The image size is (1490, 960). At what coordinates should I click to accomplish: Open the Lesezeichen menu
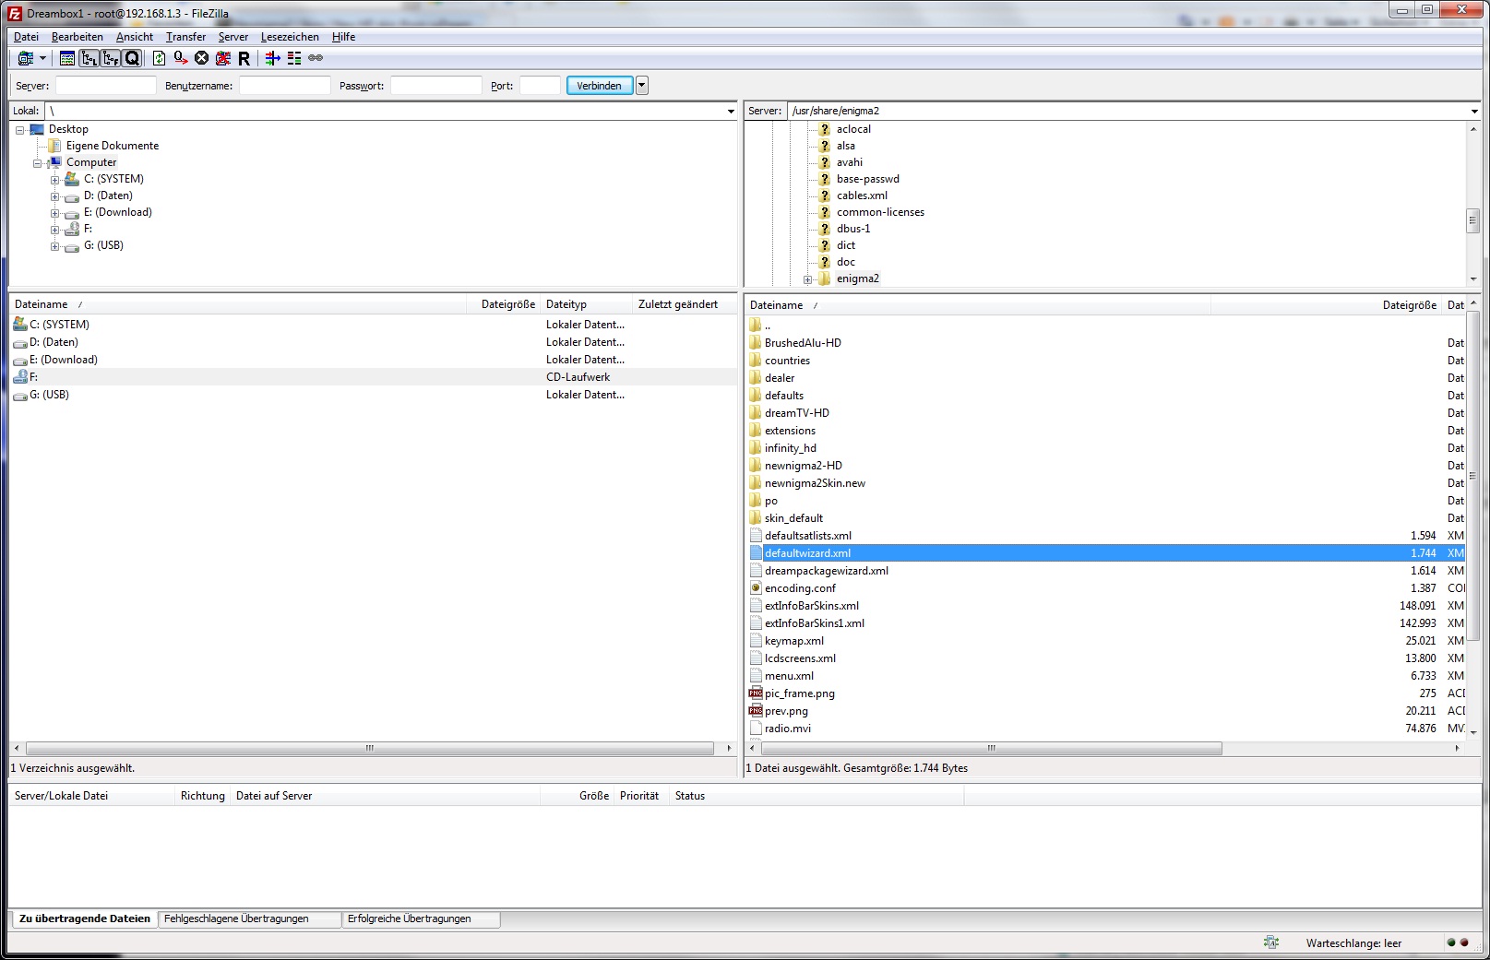pyautogui.click(x=290, y=37)
